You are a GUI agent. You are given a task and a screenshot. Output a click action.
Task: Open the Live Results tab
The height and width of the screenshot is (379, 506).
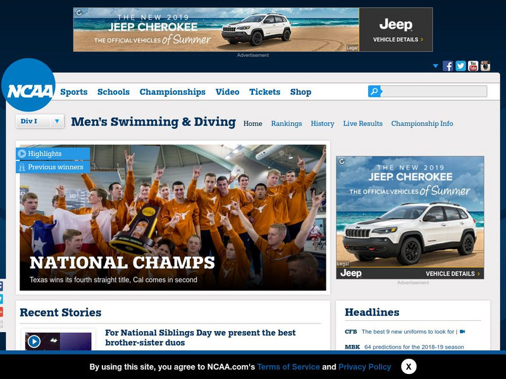pyautogui.click(x=362, y=123)
